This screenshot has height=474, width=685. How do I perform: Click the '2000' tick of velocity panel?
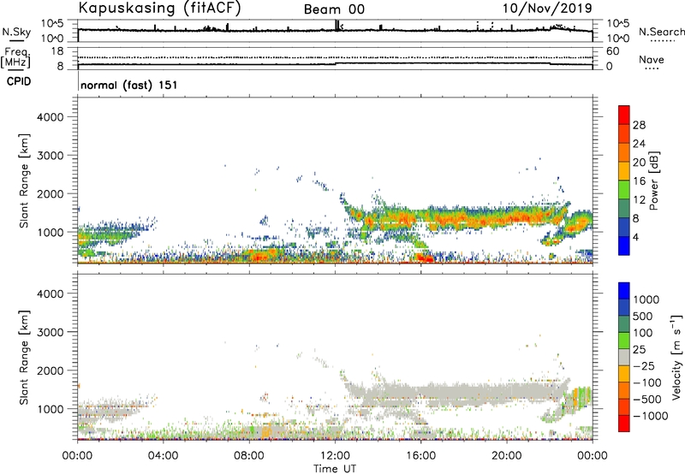coord(50,370)
